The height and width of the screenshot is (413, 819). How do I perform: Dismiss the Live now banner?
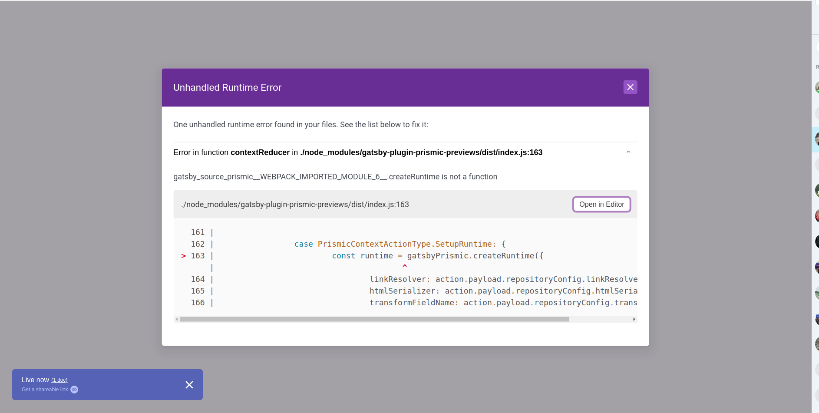(189, 385)
